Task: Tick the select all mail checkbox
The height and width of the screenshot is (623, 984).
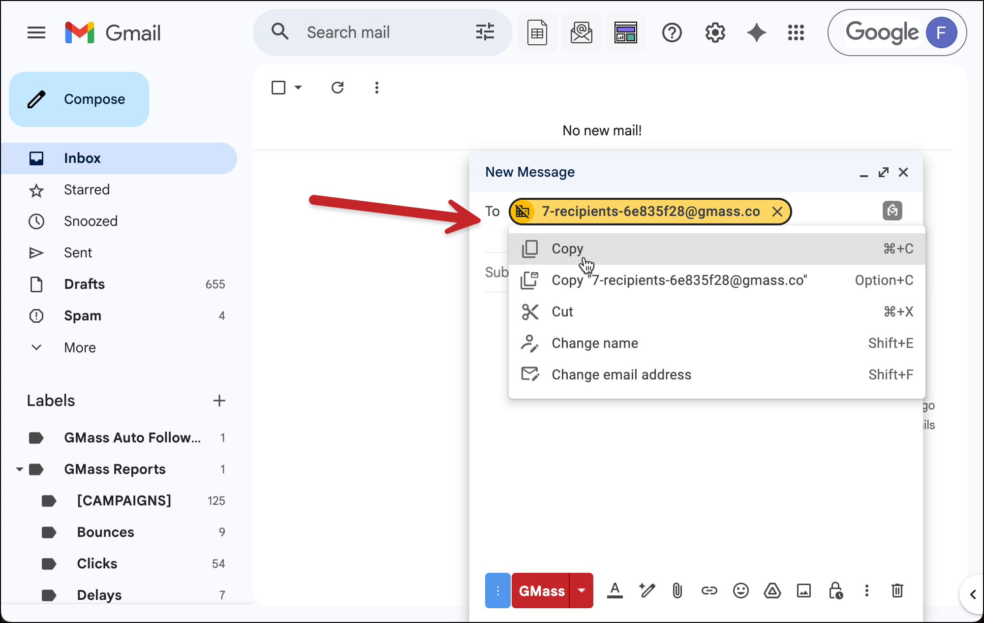Action: tap(278, 88)
